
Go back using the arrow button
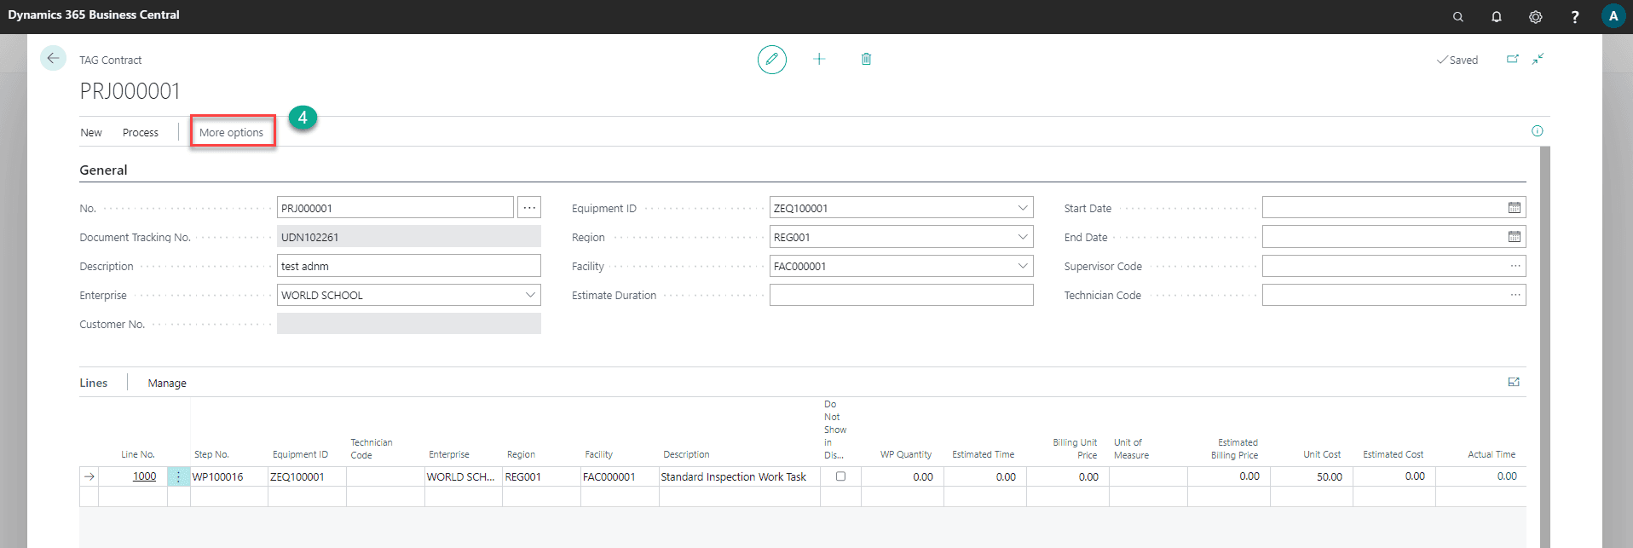(x=53, y=58)
